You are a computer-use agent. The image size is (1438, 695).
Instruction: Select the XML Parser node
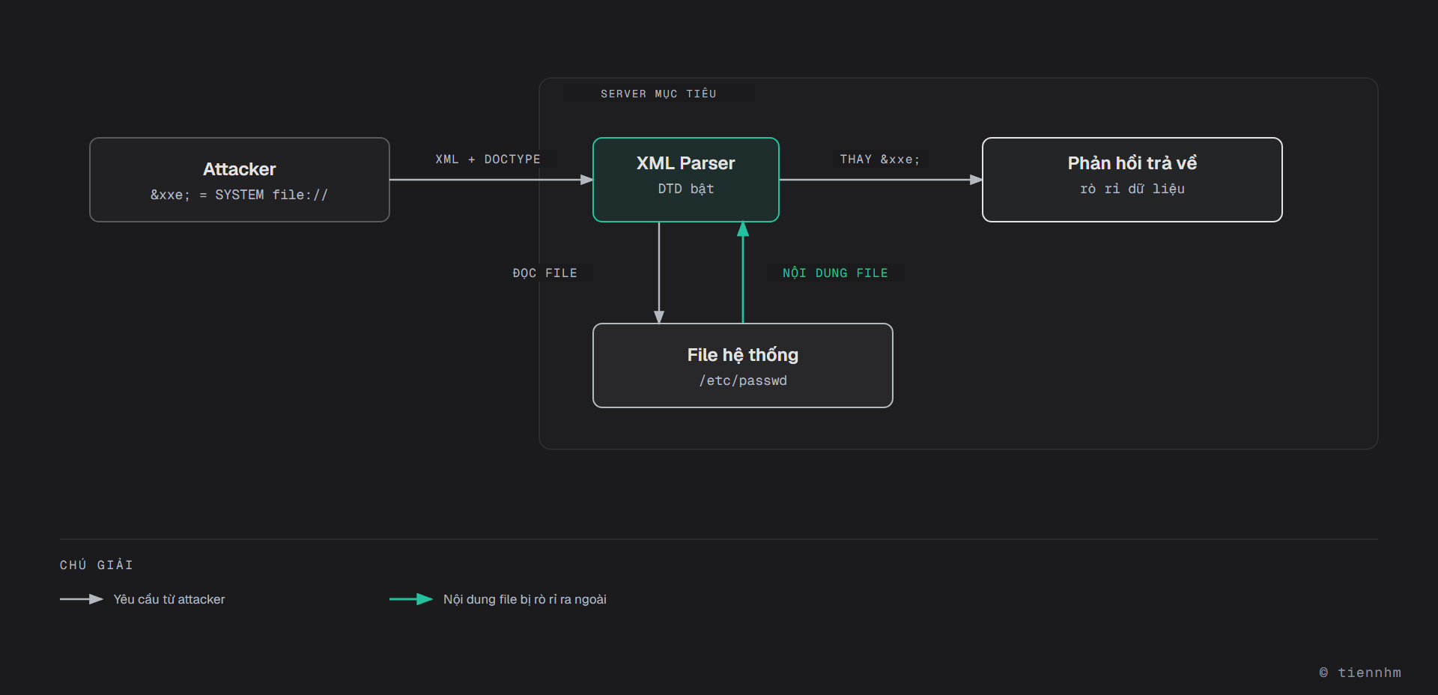click(x=686, y=180)
